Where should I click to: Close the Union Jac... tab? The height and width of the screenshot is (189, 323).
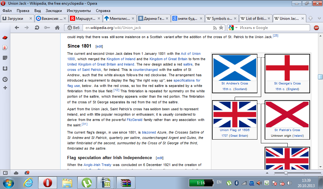pyautogui.click(x=302, y=19)
